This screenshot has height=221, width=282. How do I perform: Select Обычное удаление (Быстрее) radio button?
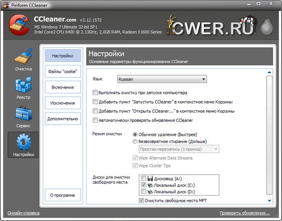[135, 134]
